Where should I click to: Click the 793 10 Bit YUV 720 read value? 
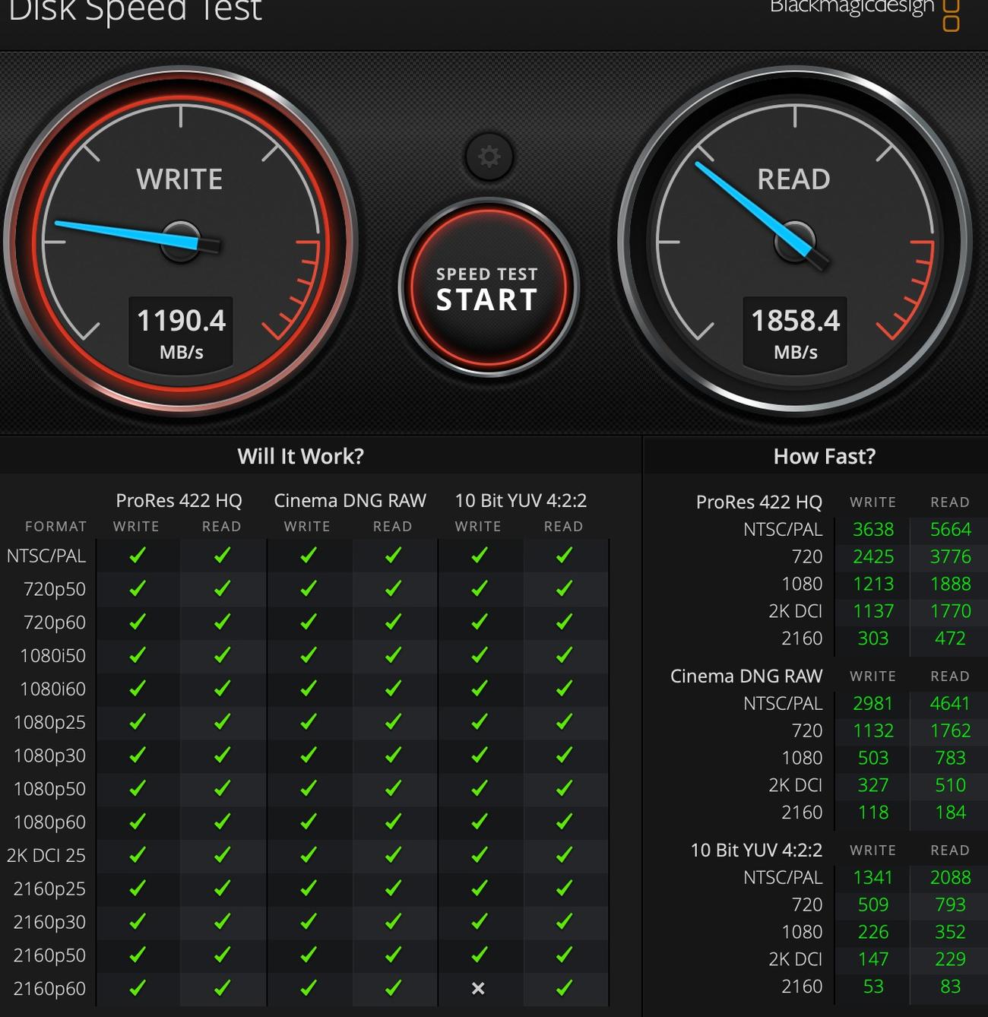951,905
